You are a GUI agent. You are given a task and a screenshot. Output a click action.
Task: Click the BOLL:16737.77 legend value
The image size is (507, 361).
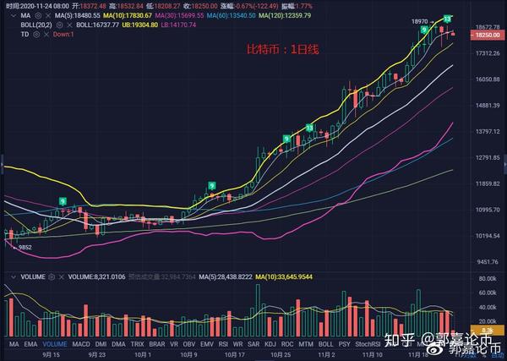pyautogui.click(x=98, y=25)
